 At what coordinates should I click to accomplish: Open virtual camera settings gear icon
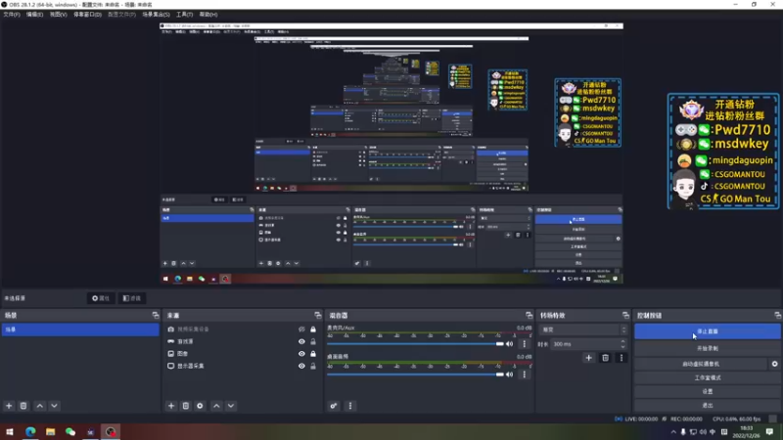tap(774, 364)
